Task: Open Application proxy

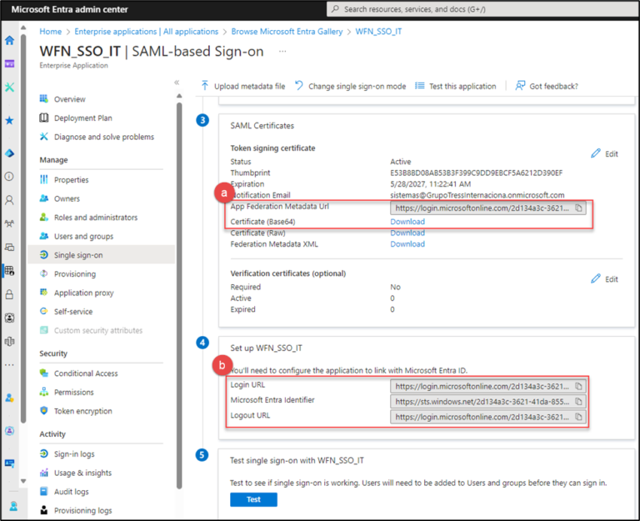Action: [84, 293]
